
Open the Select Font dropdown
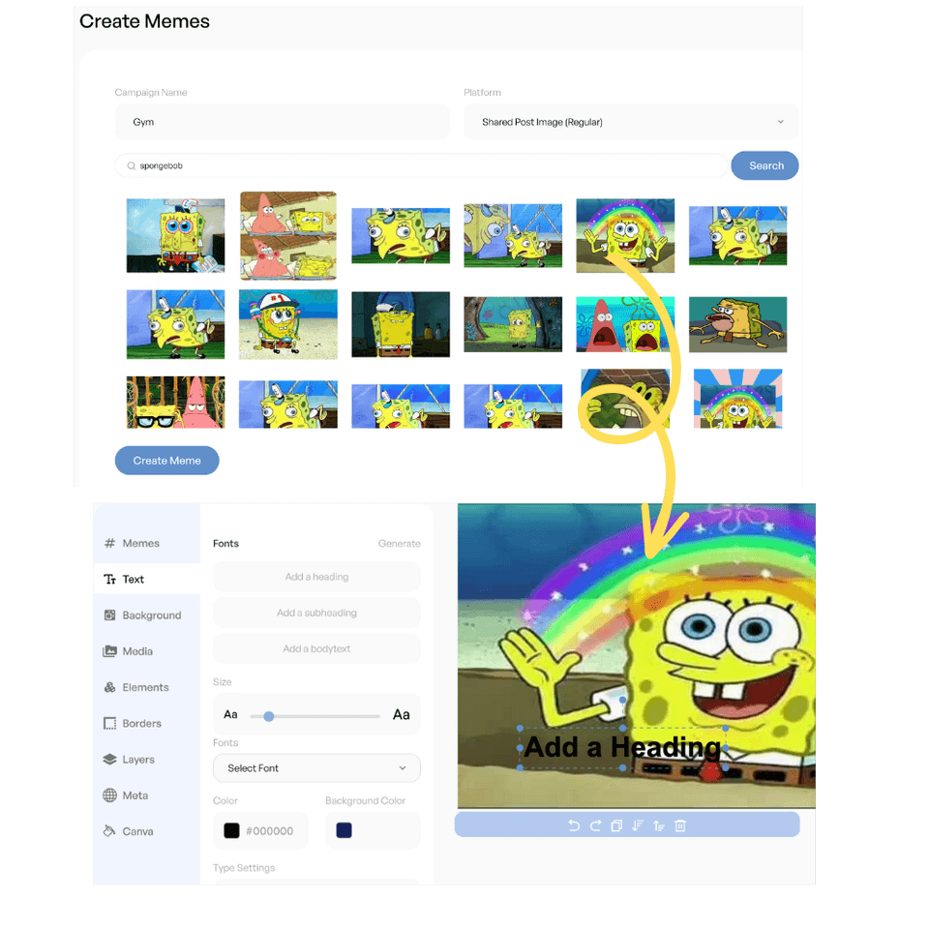[x=317, y=767]
